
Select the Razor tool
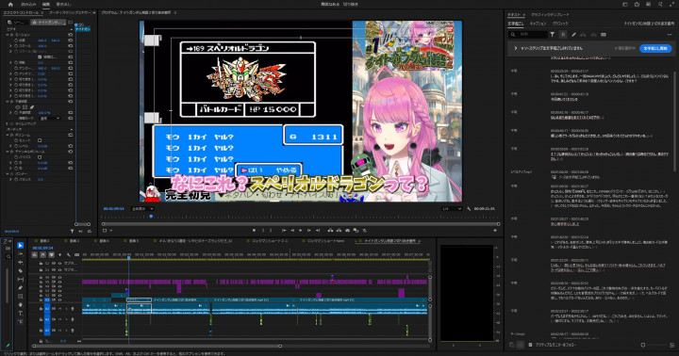click(21, 271)
